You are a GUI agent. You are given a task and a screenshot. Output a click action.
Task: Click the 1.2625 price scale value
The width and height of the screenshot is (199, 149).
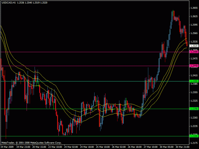pyautogui.click(x=194, y=16)
